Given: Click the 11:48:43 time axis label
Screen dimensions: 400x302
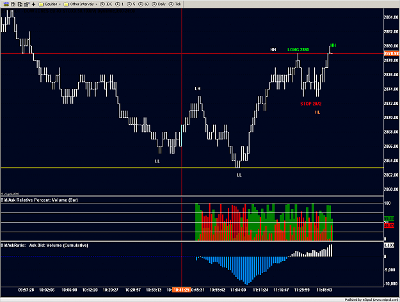Looking at the screenshot, I should [324, 290].
